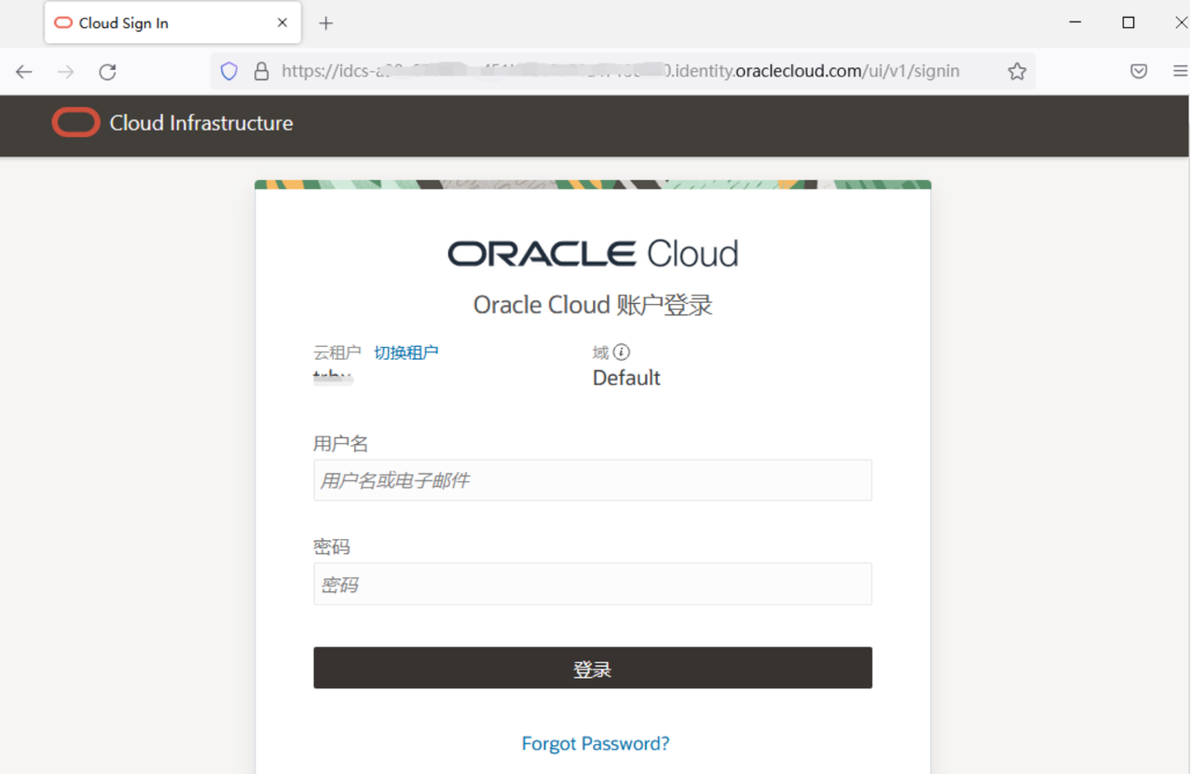The height and width of the screenshot is (774, 1193).
Task: Open a new tab with the plus button
Action: click(x=326, y=23)
